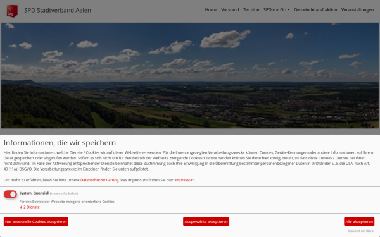Go to the Home menu item
Screen dimensions: 380x237
point(211,10)
